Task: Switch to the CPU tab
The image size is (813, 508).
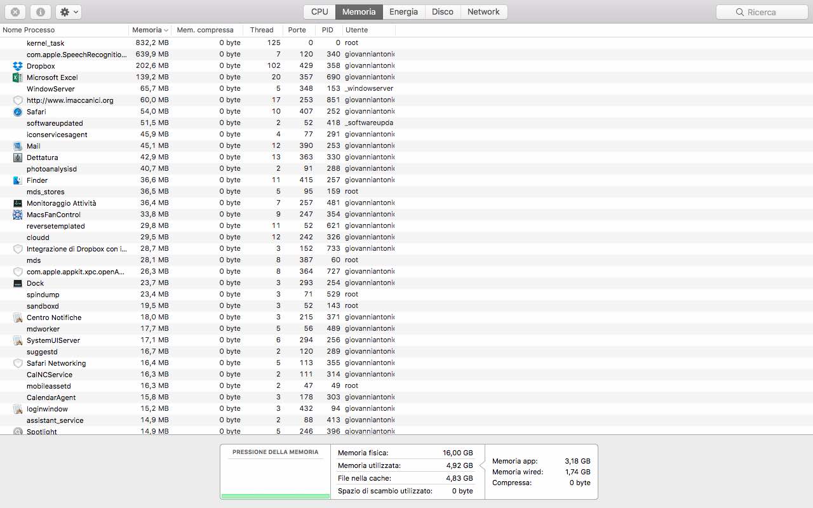Action: 319,12
